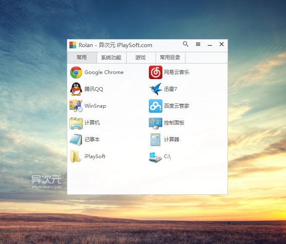
Task: Launch the 记事本 notepad icon
Action: click(x=76, y=140)
